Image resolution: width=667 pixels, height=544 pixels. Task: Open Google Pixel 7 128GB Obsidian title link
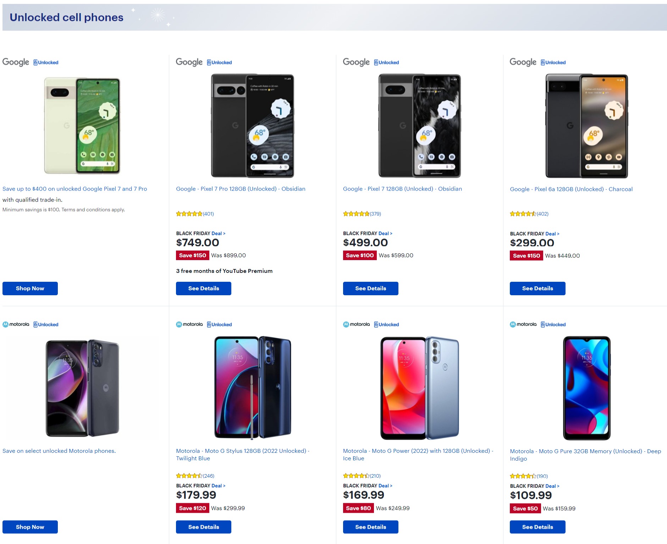(402, 189)
